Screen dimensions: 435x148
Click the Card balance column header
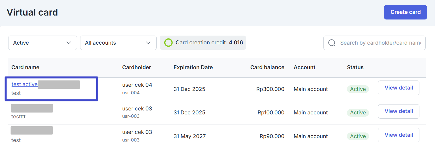tap(267, 68)
